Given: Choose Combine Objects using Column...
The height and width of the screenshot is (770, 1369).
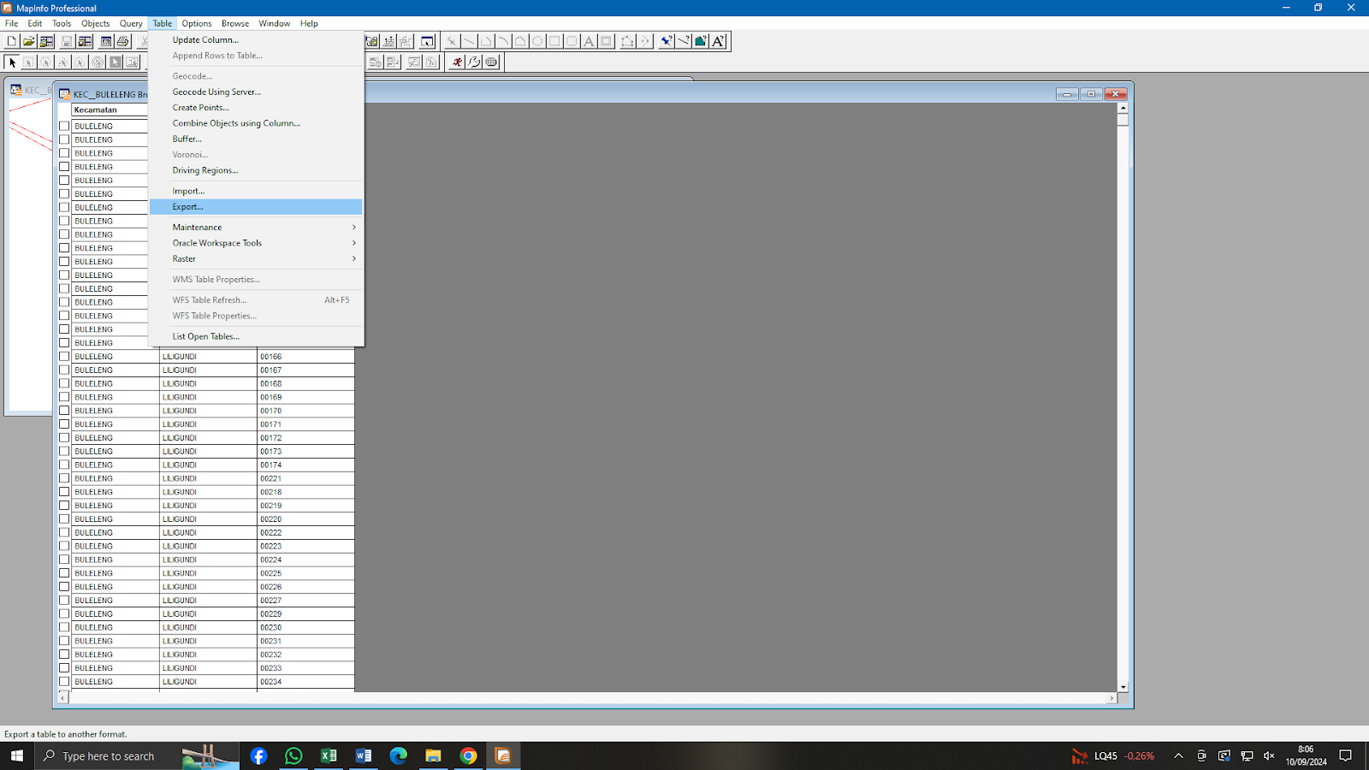Looking at the screenshot, I should tap(256, 123).
